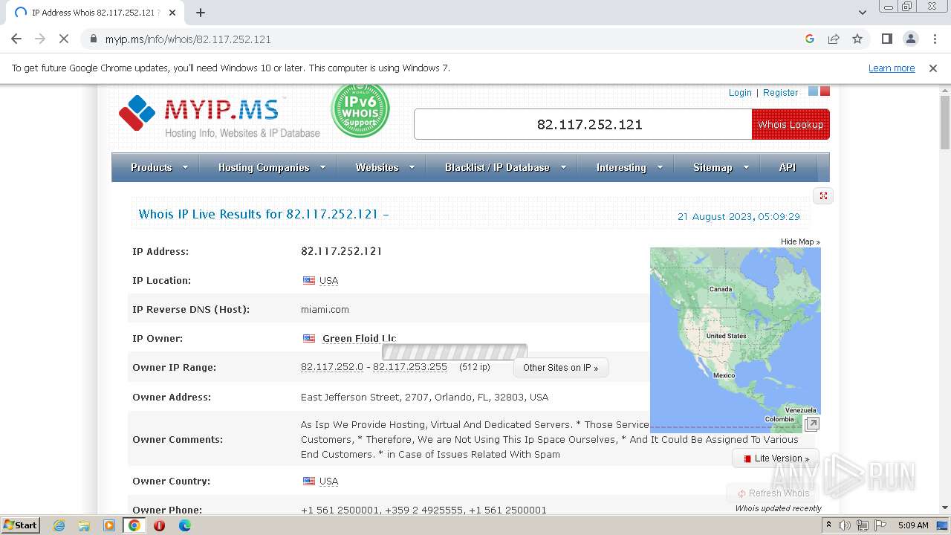Open the Chrome profile avatar

(x=911, y=39)
